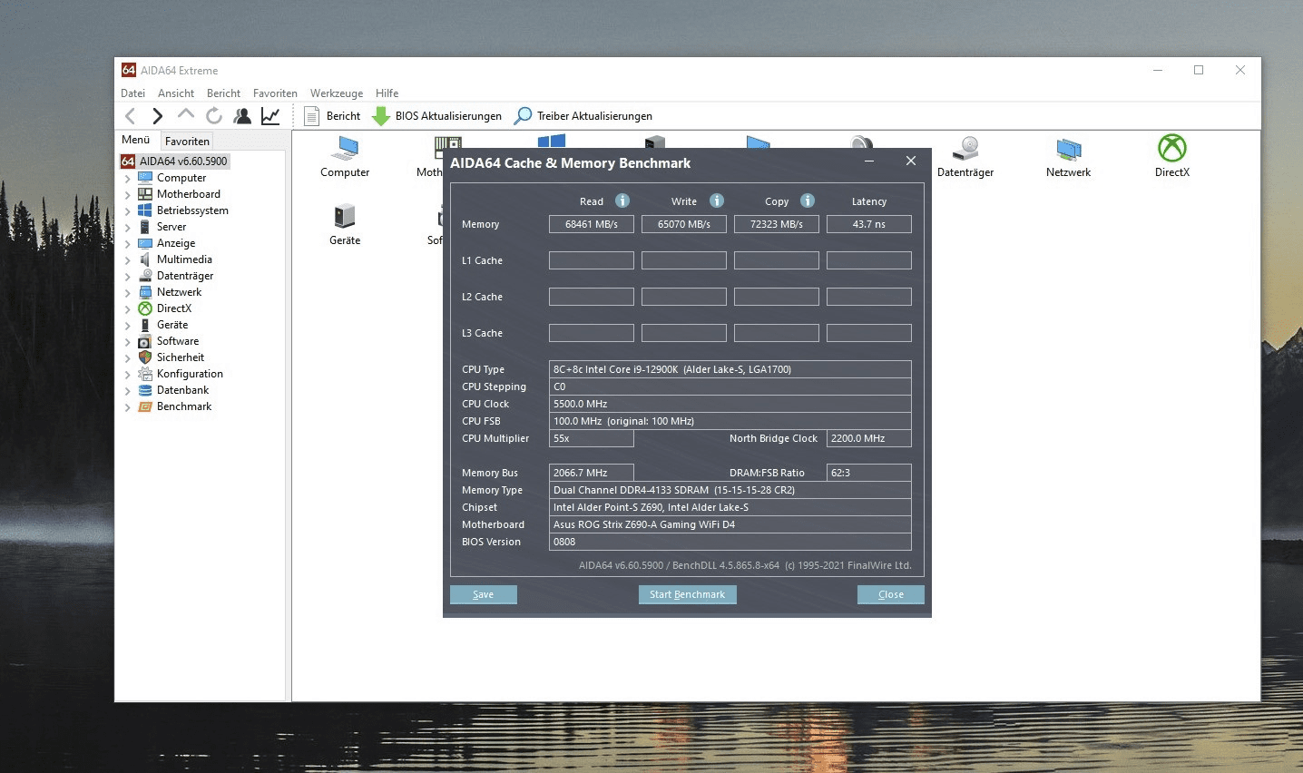Click the Memory Copy value 72323 MB/s
The height and width of the screenshot is (773, 1303).
(x=777, y=224)
